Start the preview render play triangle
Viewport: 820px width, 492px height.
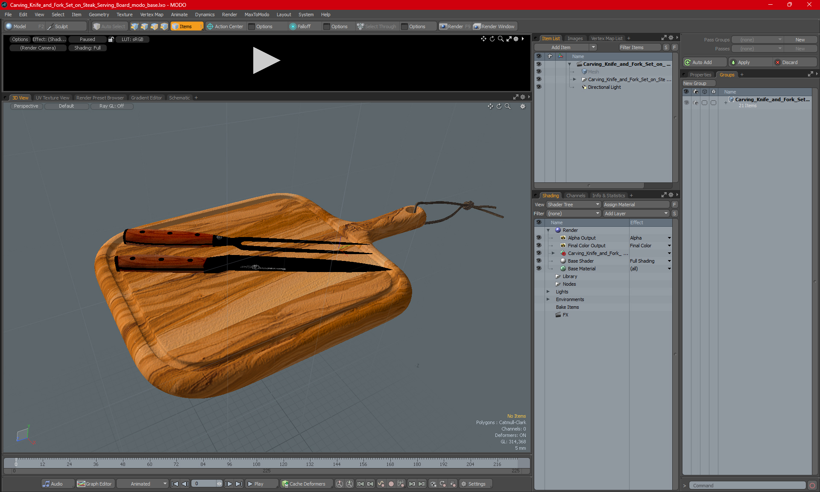click(x=266, y=61)
